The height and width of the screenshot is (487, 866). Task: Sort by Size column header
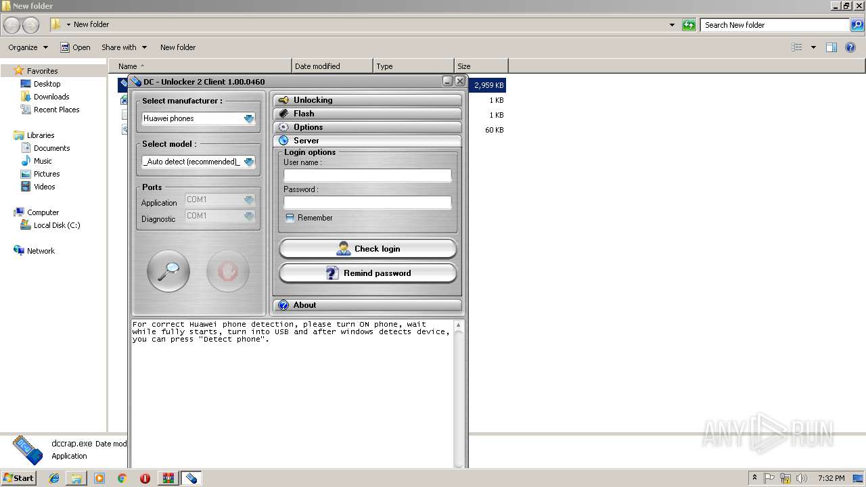tap(481, 66)
